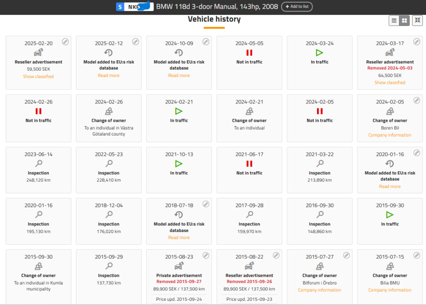Image resolution: width=426 pixels, height=305 pixels.
Task: Click link icon on Boren Bil owner card
Action: click(417, 100)
